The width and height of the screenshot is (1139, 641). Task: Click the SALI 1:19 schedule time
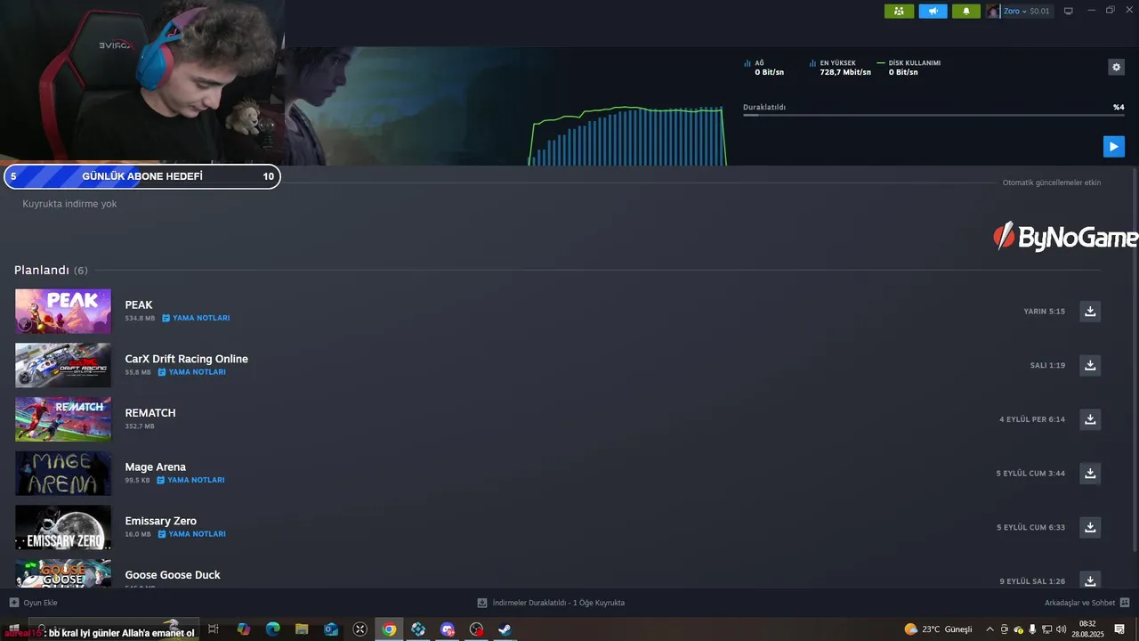click(x=1047, y=365)
